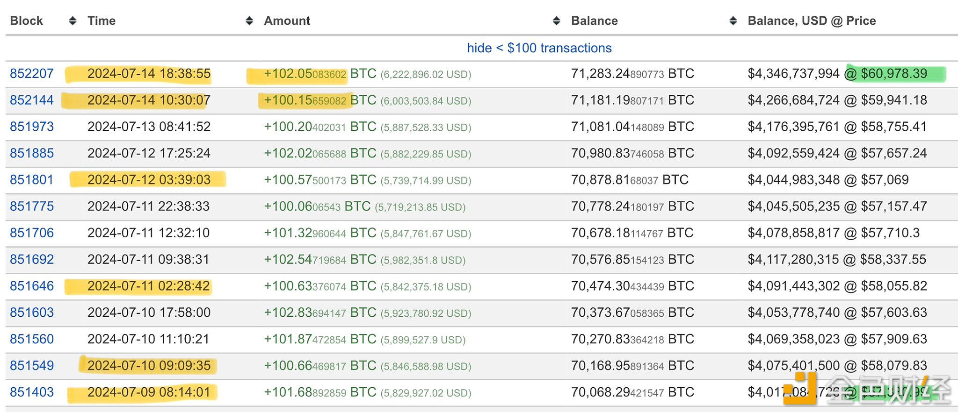Image resolution: width=958 pixels, height=412 pixels.
Task: Select time 2024-07-11 09:38:31
Action: point(148,260)
